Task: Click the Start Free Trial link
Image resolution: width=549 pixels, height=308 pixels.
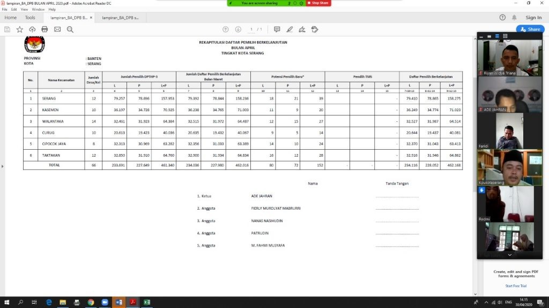Action: coord(515,286)
